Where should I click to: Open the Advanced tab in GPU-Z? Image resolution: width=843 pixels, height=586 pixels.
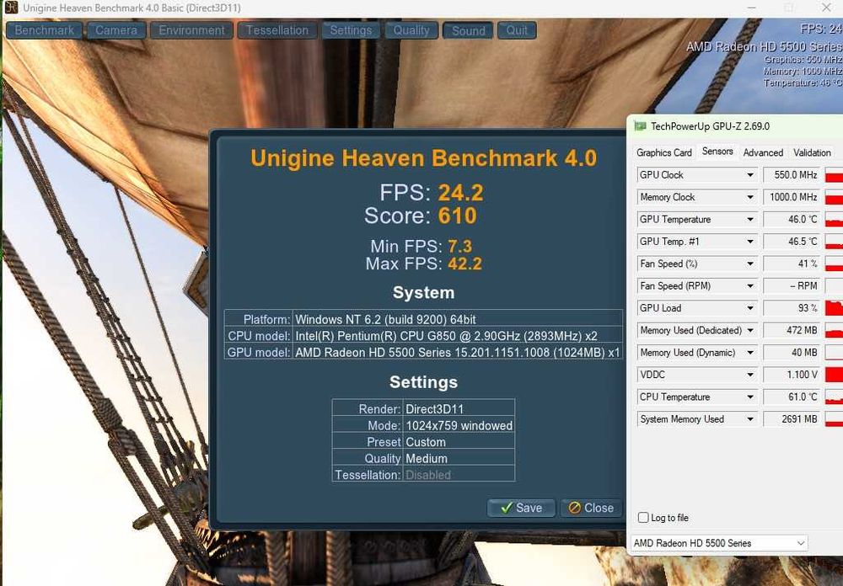point(763,152)
